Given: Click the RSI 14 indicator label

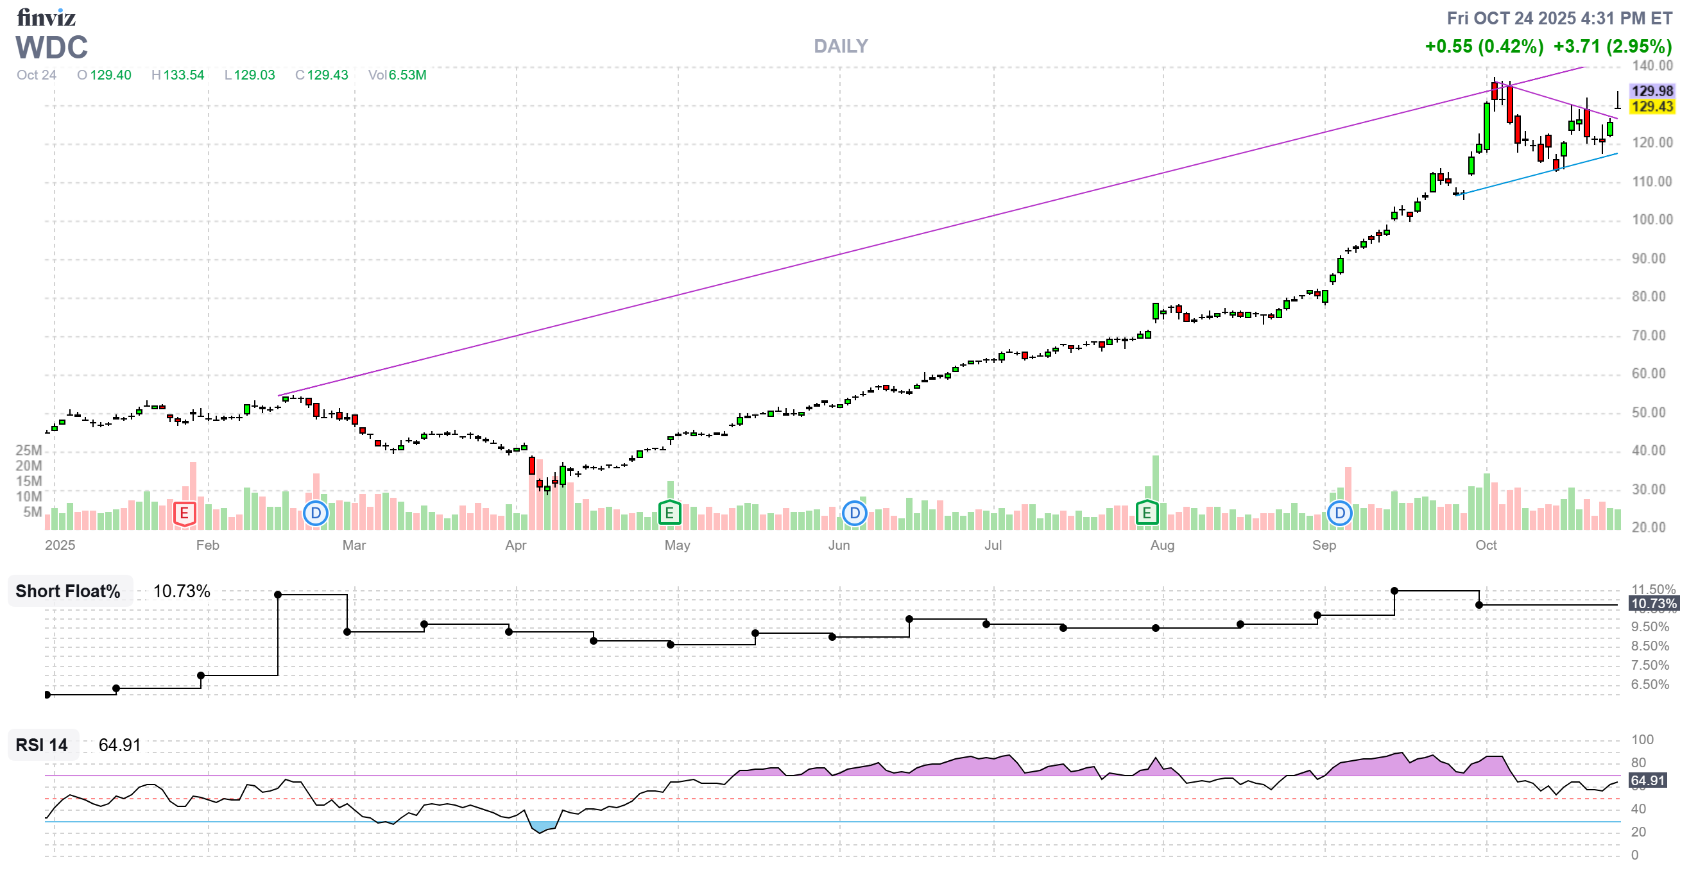Looking at the screenshot, I should coord(41,745).
